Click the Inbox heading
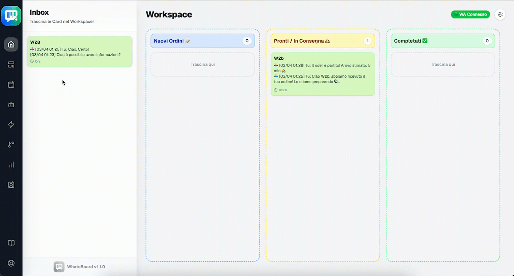The height and width of the screenshot is (276, 514). point(39,12)
